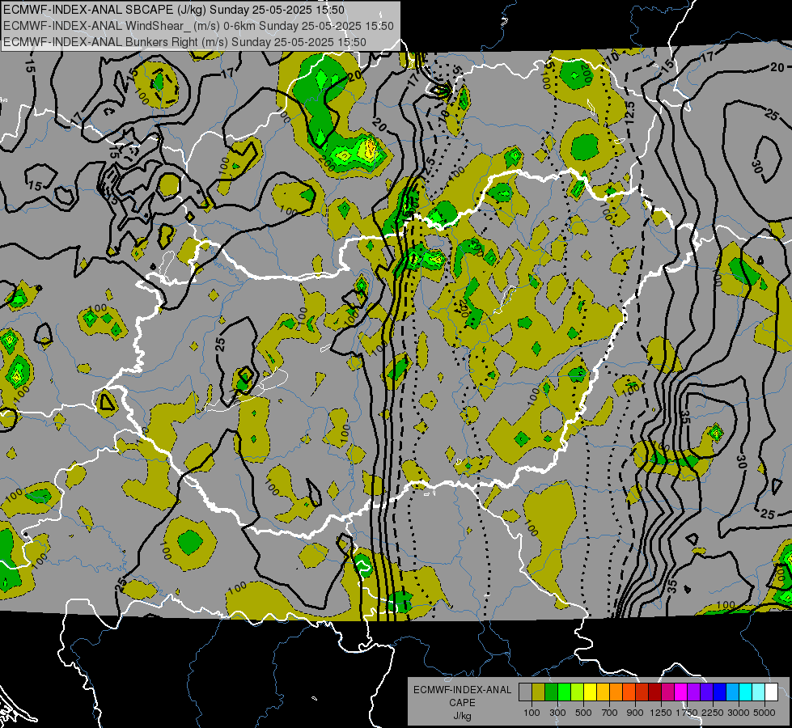Click the pure yellow legend swatch

pyautogui.click(x=590, y=692)
